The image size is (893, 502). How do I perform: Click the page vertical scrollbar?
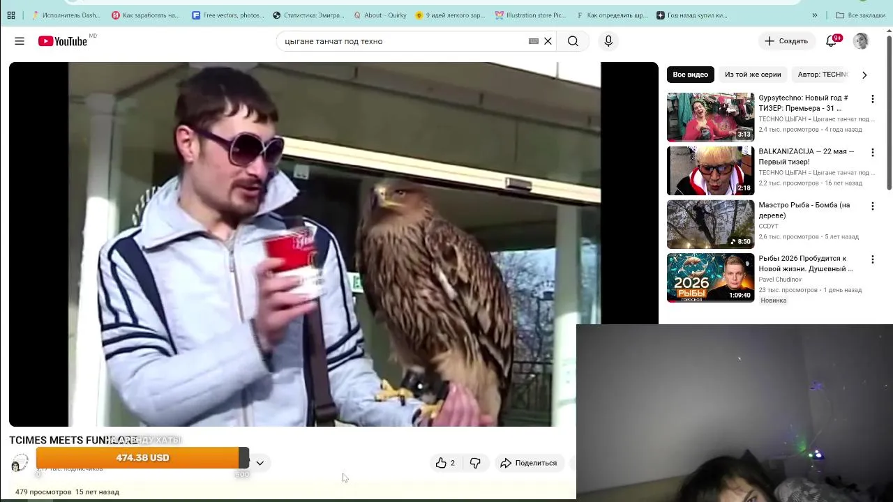click(890, 112)
